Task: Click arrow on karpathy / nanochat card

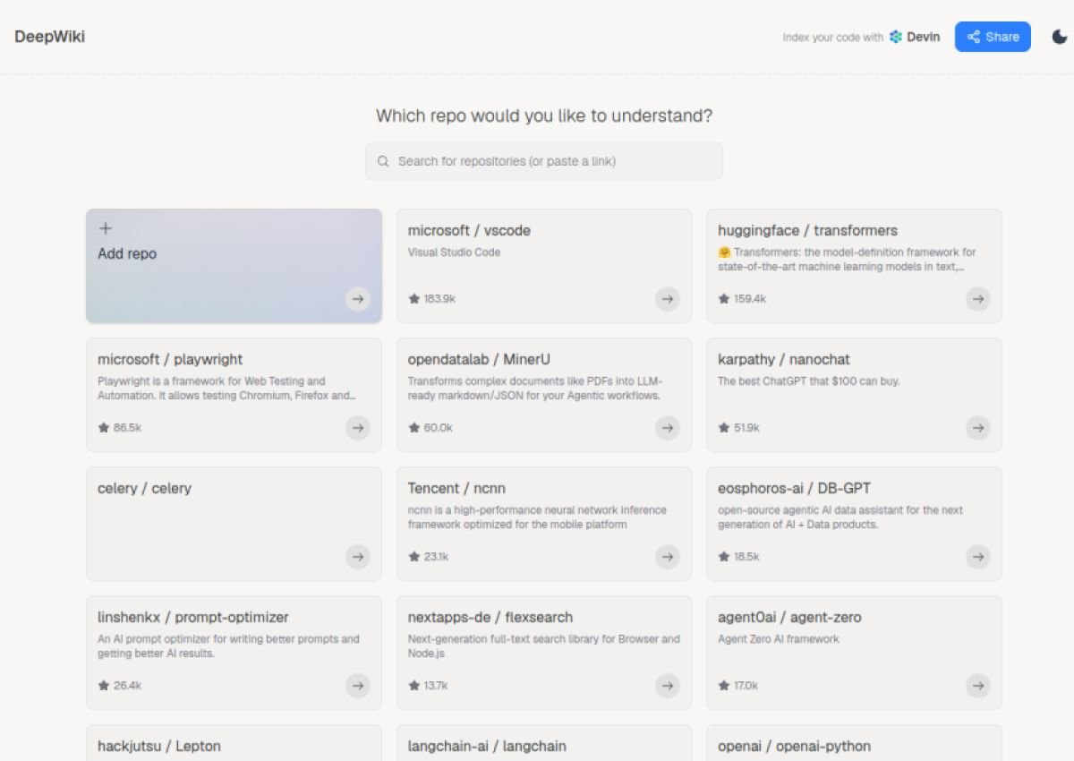Action: tap(978, 428)
